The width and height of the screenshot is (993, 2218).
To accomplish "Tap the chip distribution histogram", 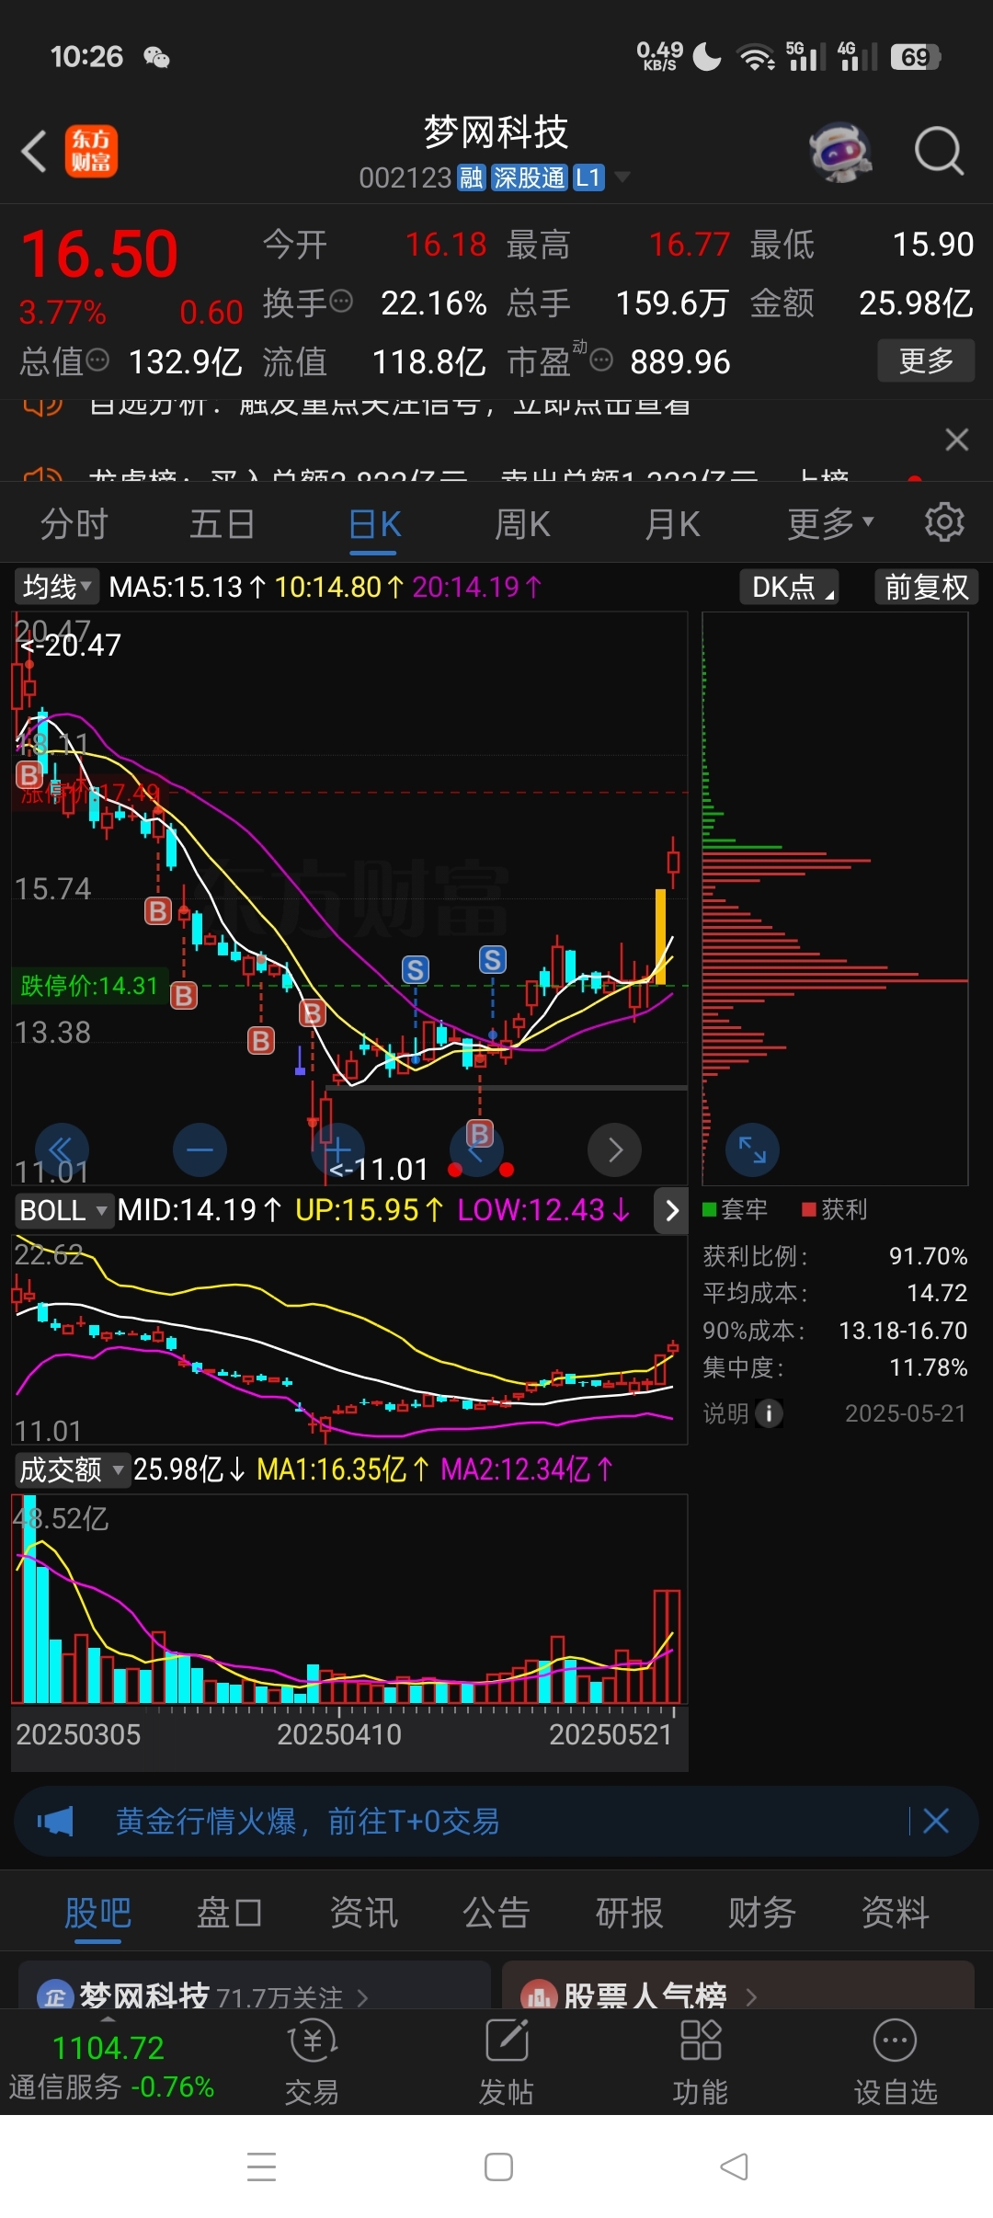I will [x=835, y=898].
